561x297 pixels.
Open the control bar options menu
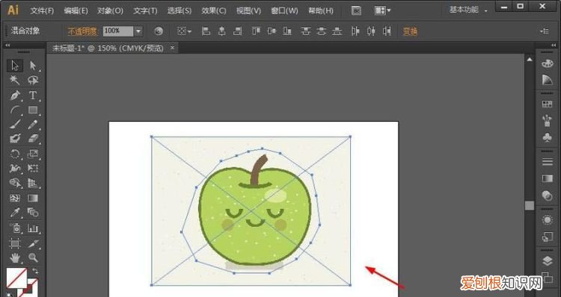point(545,31)
